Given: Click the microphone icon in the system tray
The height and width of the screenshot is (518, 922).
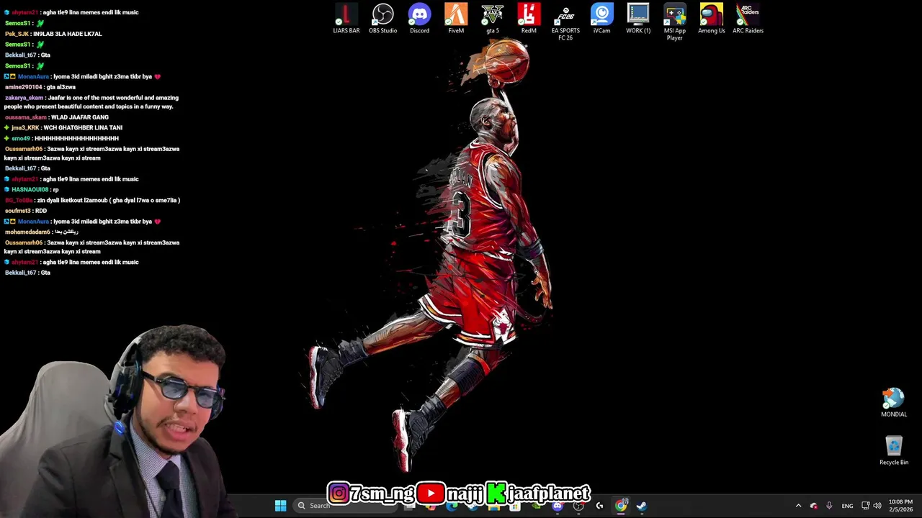Looking at the screenshot, I should tap(829, 506).
